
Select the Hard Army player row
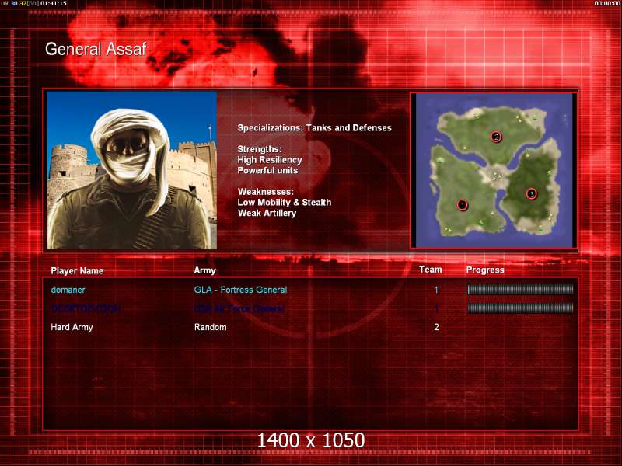click(x=72, y=327)
